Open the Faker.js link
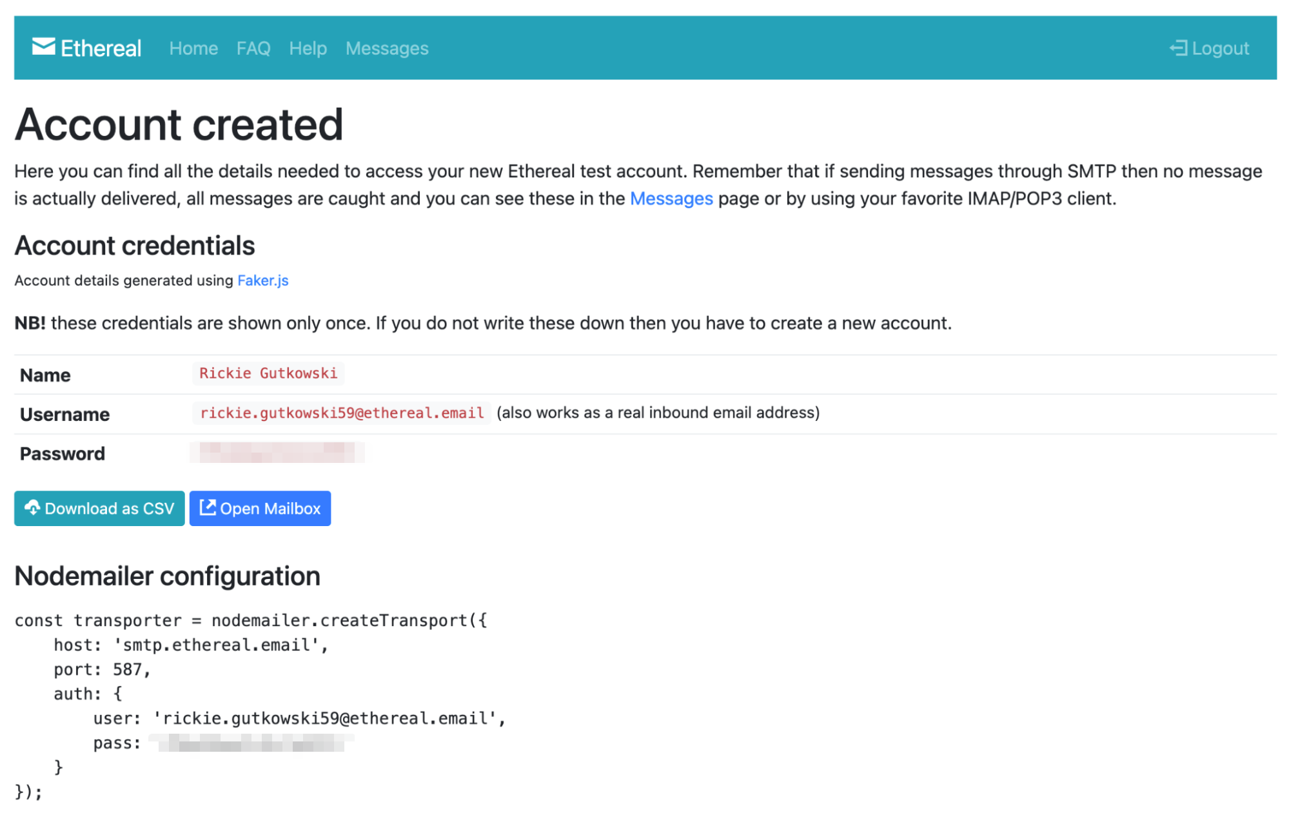1289x813 pixels. pos(262,280)
